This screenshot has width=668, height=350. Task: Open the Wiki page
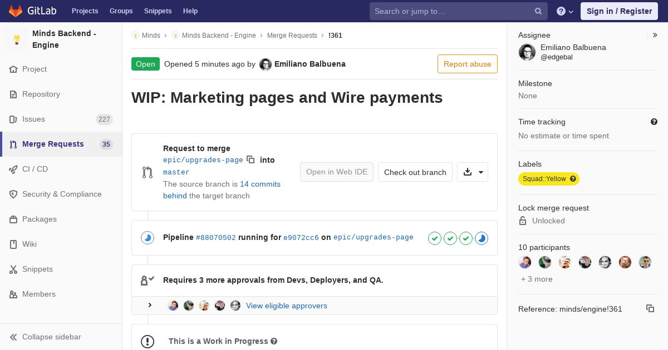tap(61, 244)
